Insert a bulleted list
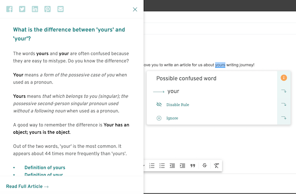296x194 pixels. (162, 165)
